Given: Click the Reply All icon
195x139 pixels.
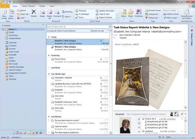Looking at the screenshot, I should [x=49, y=14].
